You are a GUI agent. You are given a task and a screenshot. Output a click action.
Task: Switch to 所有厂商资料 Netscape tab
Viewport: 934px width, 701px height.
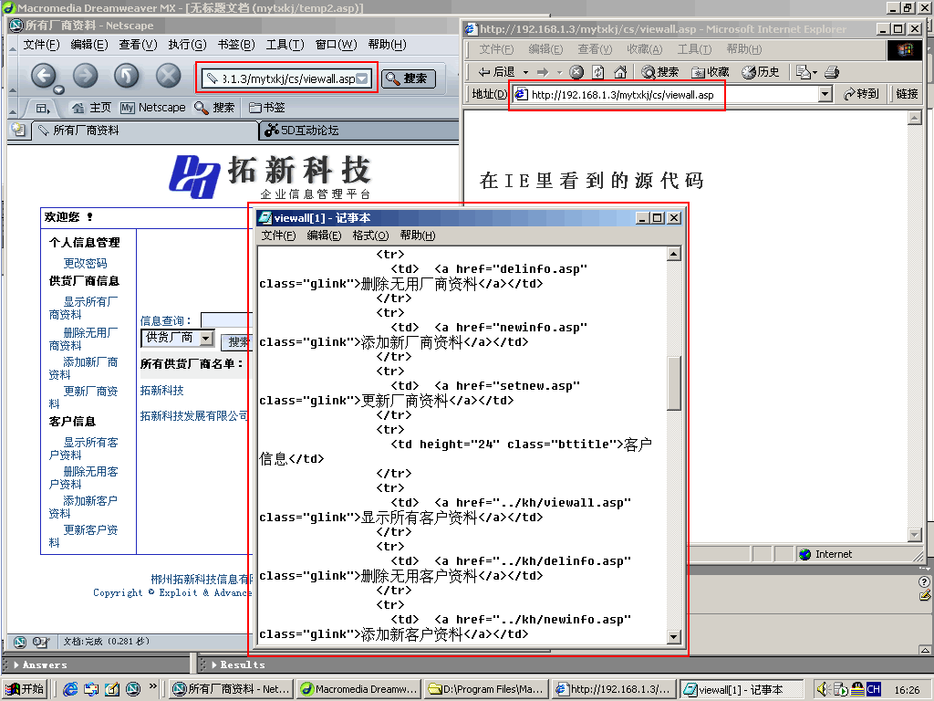coord(144,130)
